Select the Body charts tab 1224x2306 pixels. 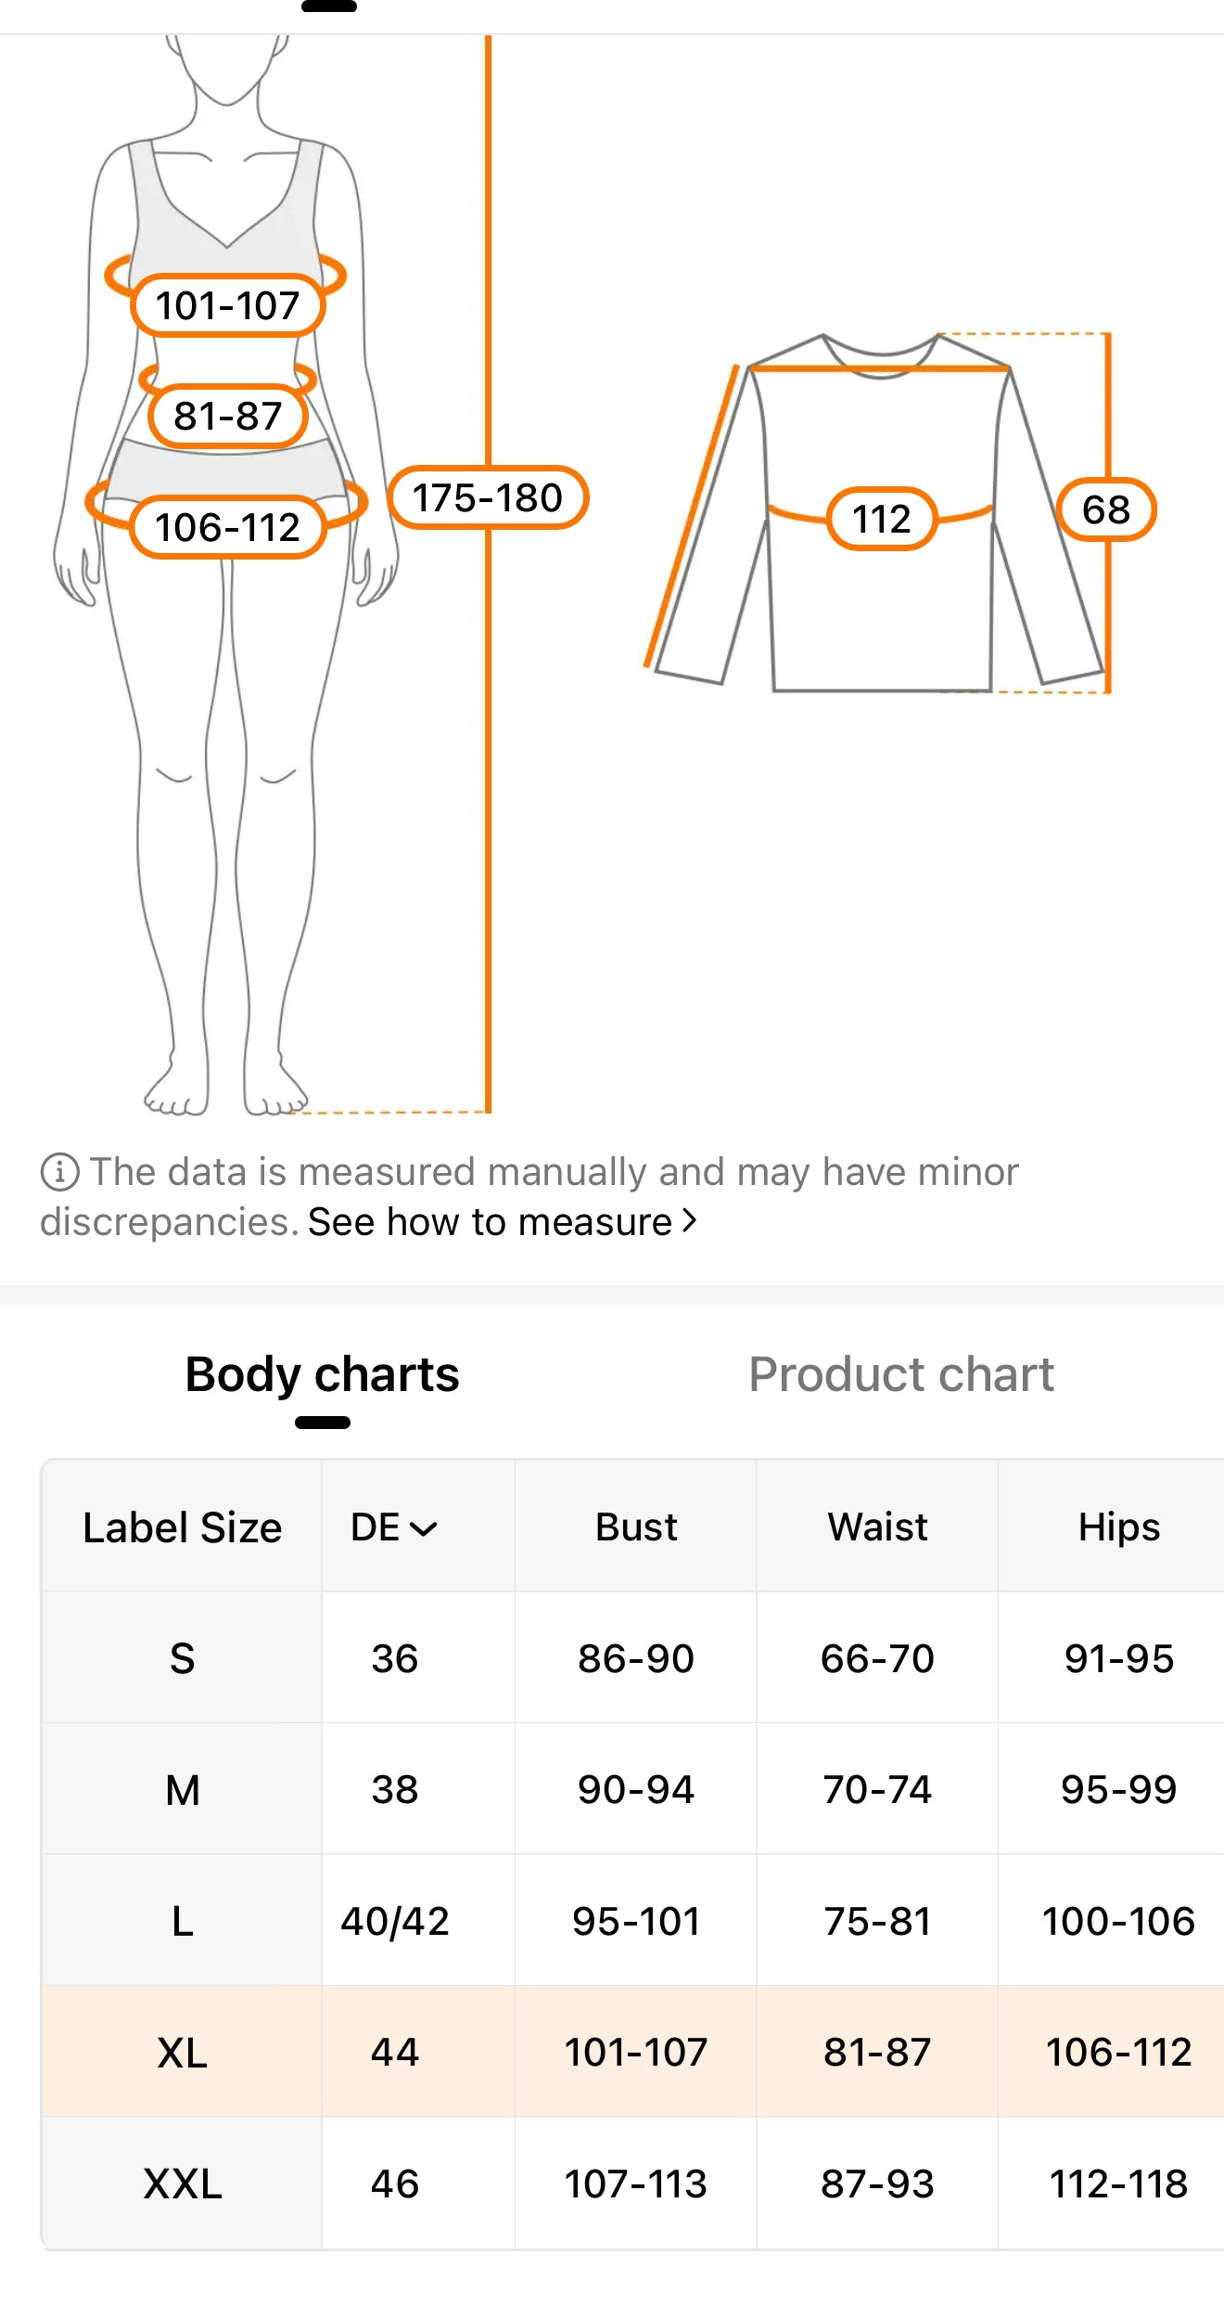pos(322,1374)
